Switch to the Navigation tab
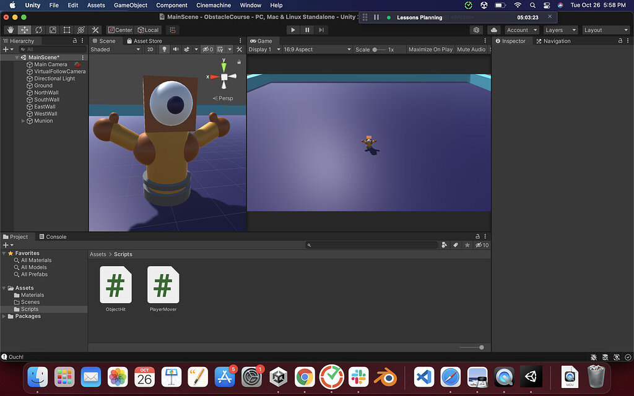The image size is (634, 396). (x=553, y=41)
